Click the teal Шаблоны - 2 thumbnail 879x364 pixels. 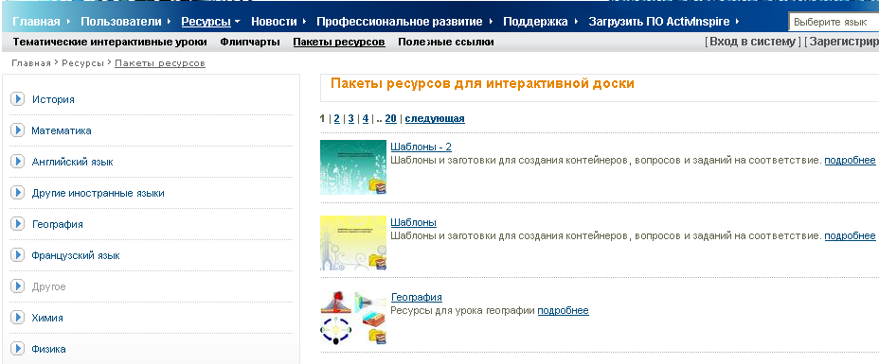[x=353, y=167]
